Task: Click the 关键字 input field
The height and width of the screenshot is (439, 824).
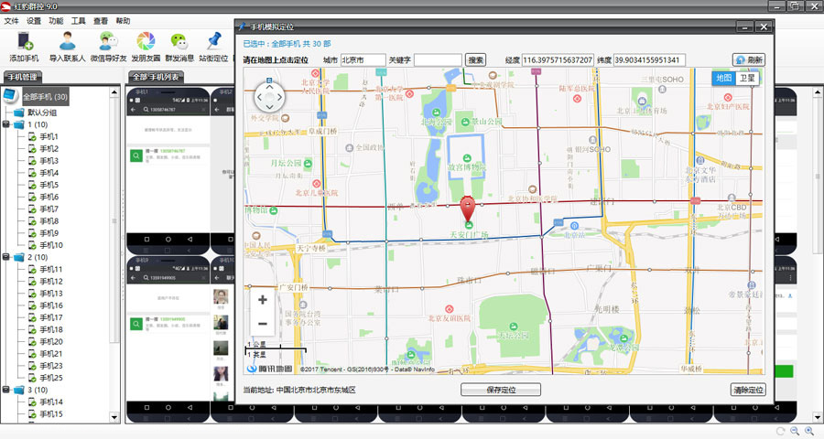Action: [438, 59]
